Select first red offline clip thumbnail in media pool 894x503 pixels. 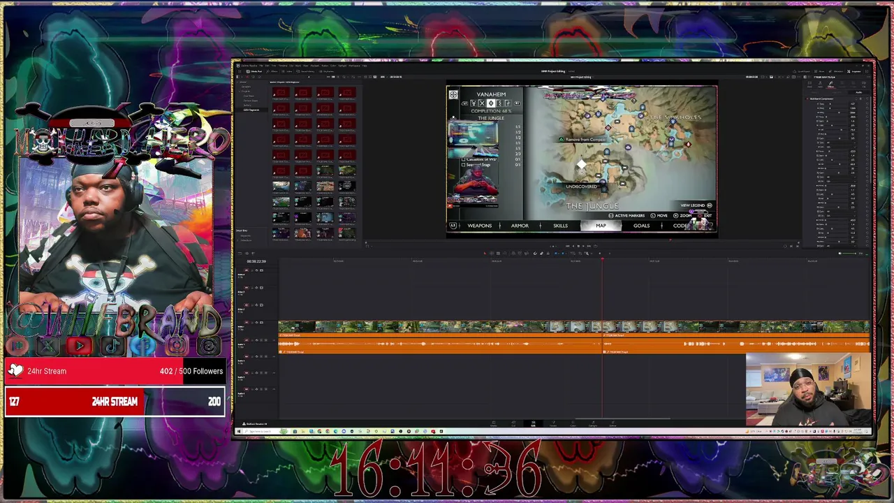(281, 93)
